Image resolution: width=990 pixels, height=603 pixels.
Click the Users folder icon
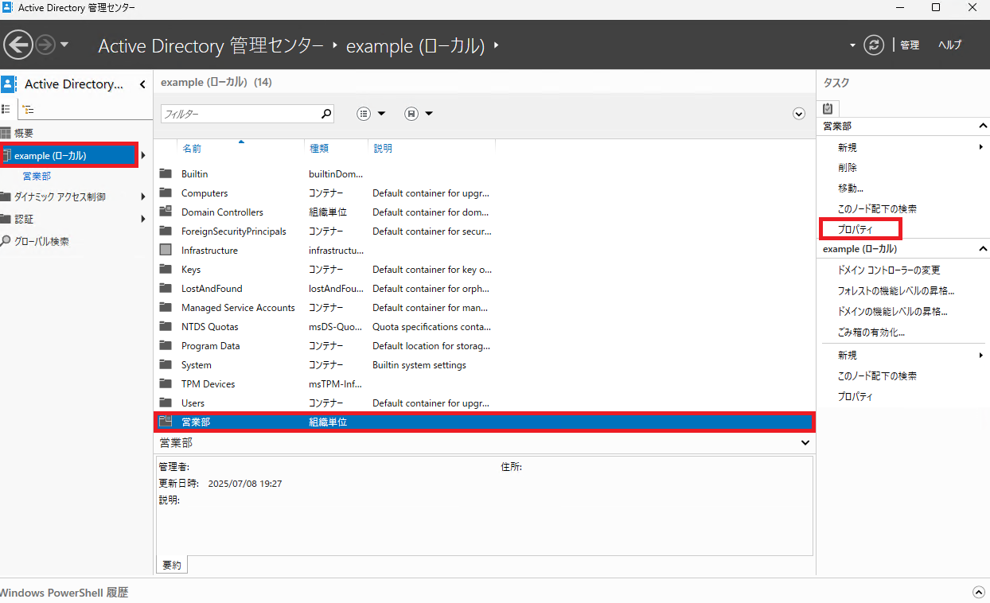[166, 403]
